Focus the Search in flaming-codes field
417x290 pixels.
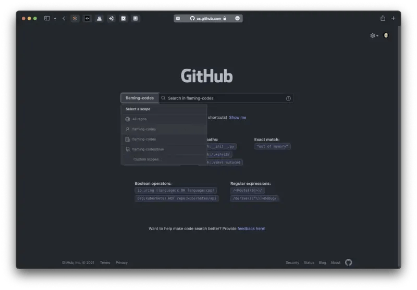[226, 98]
